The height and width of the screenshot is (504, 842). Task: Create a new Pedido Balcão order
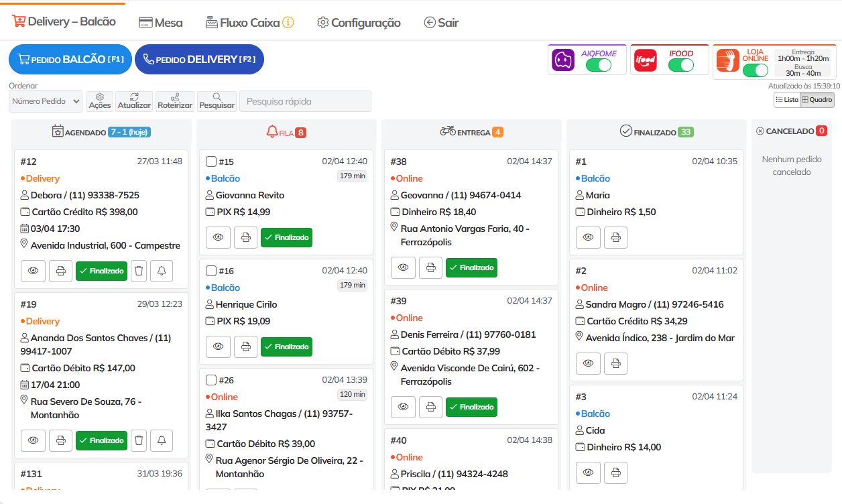pos(70,59)
